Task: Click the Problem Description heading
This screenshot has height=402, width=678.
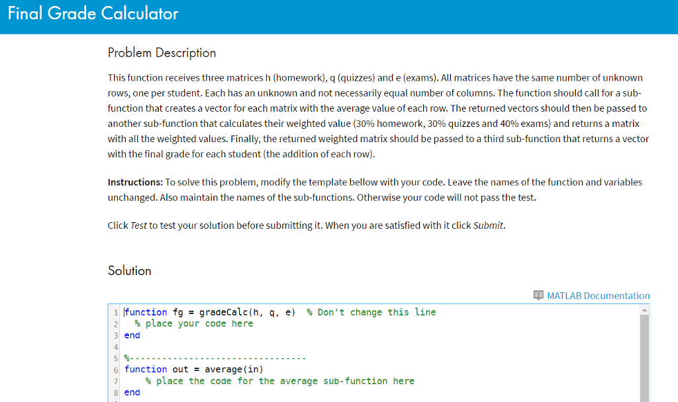Action: point(162,52)
